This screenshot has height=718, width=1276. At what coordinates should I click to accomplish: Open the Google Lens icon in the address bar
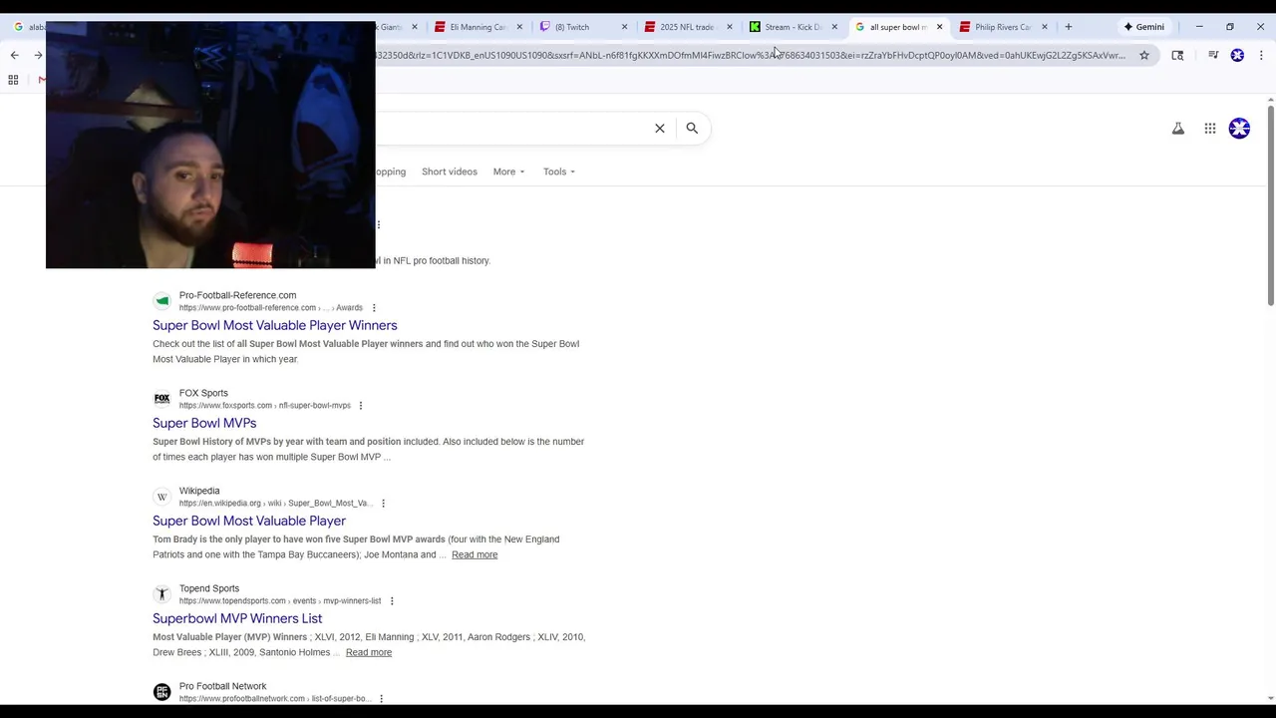(x=1177, y=55)
